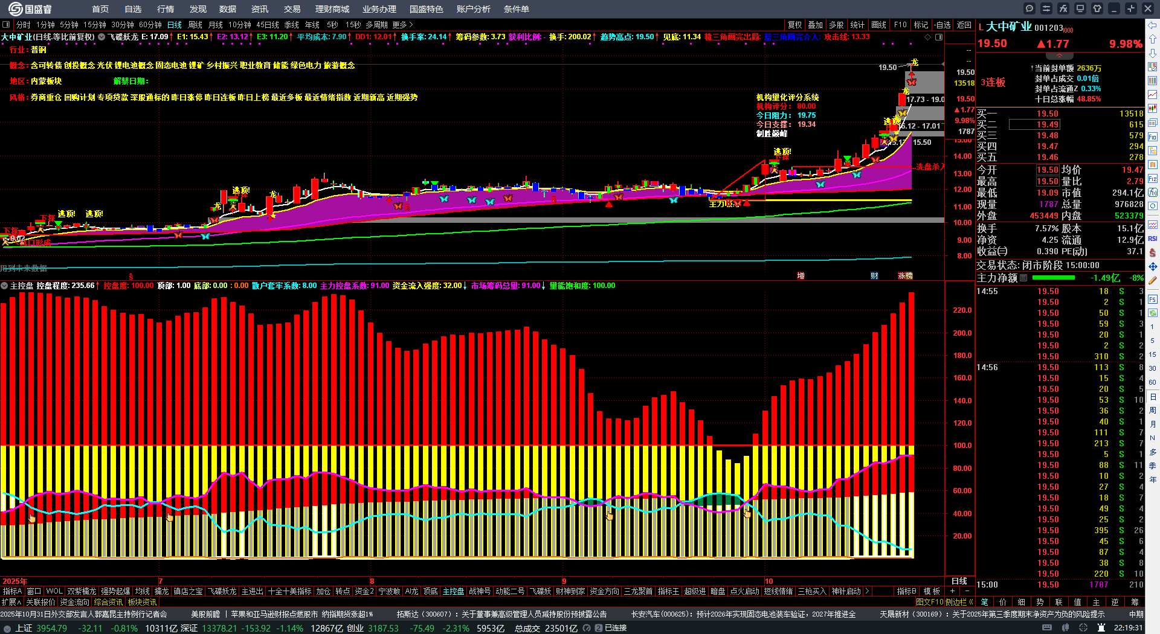
Task: Toggle the 飞碟妖龙 indicator round arrow
Action: pos(101,37)
